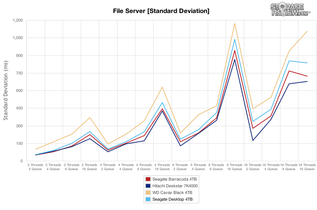
Task: Click the Standard Deviation (ms) axis title
Action: pyautogui.click(x=6, y=90)
